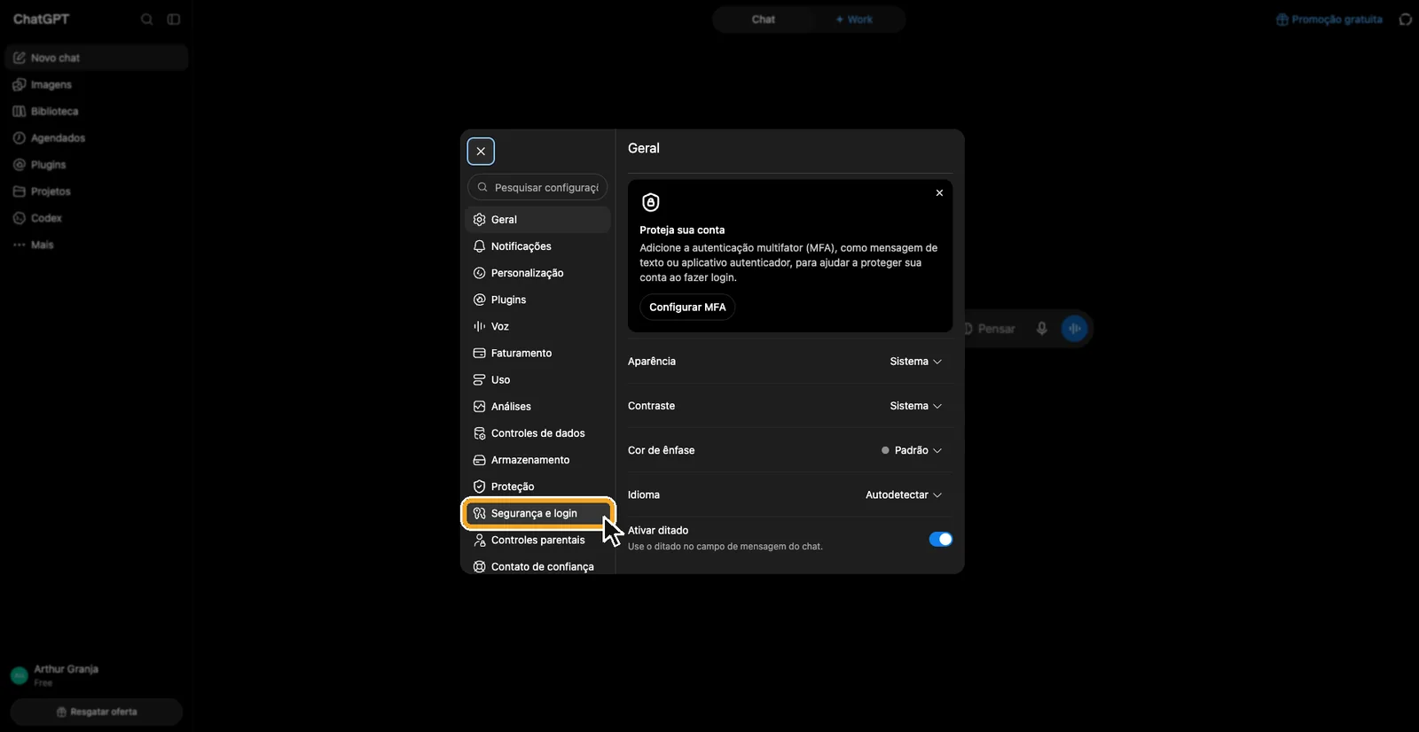Open Codex in the main sidebar
The image size is (1419, 732).
click(97, 217)
